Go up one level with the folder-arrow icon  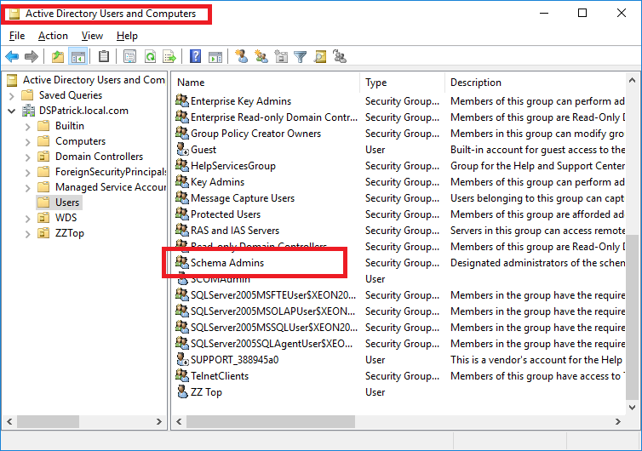coord(58,56)
